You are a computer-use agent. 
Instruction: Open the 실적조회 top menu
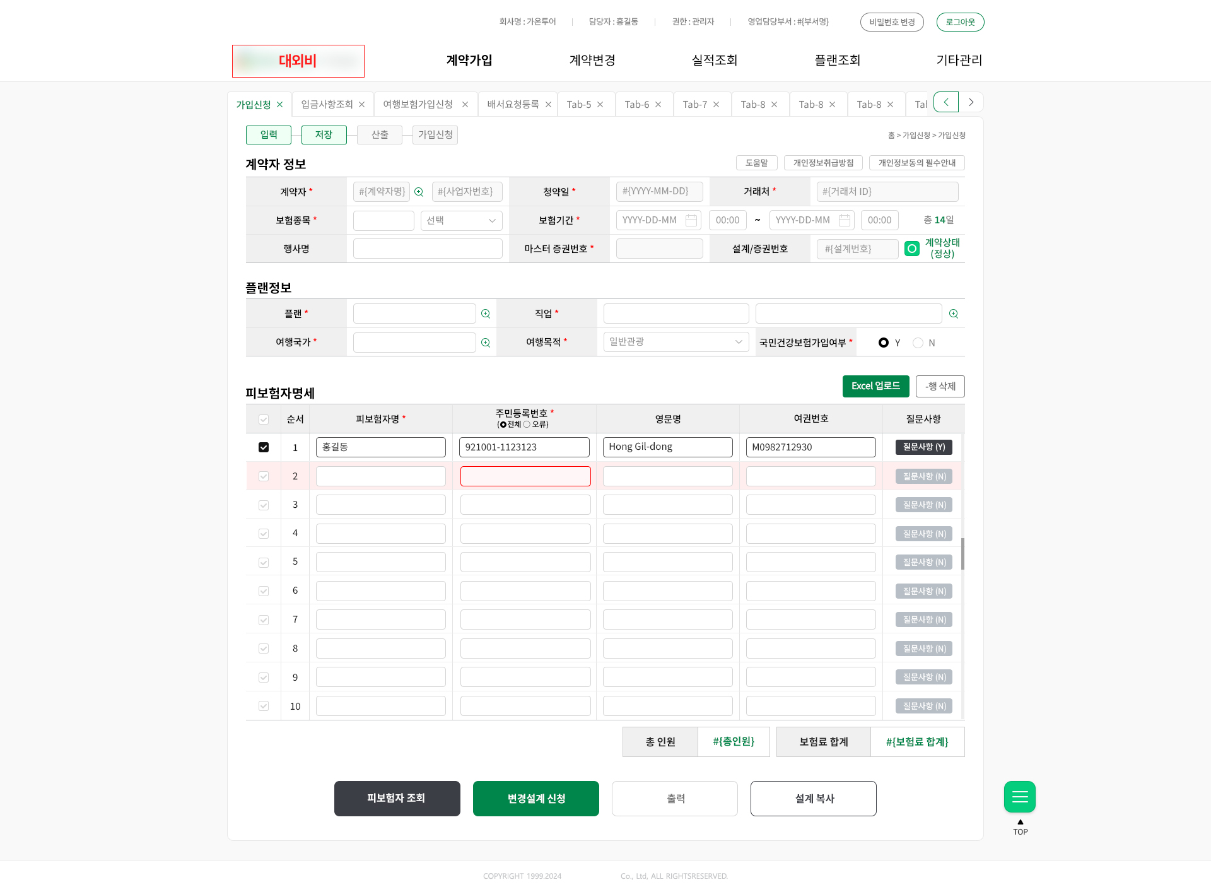[x=714, y=60]
